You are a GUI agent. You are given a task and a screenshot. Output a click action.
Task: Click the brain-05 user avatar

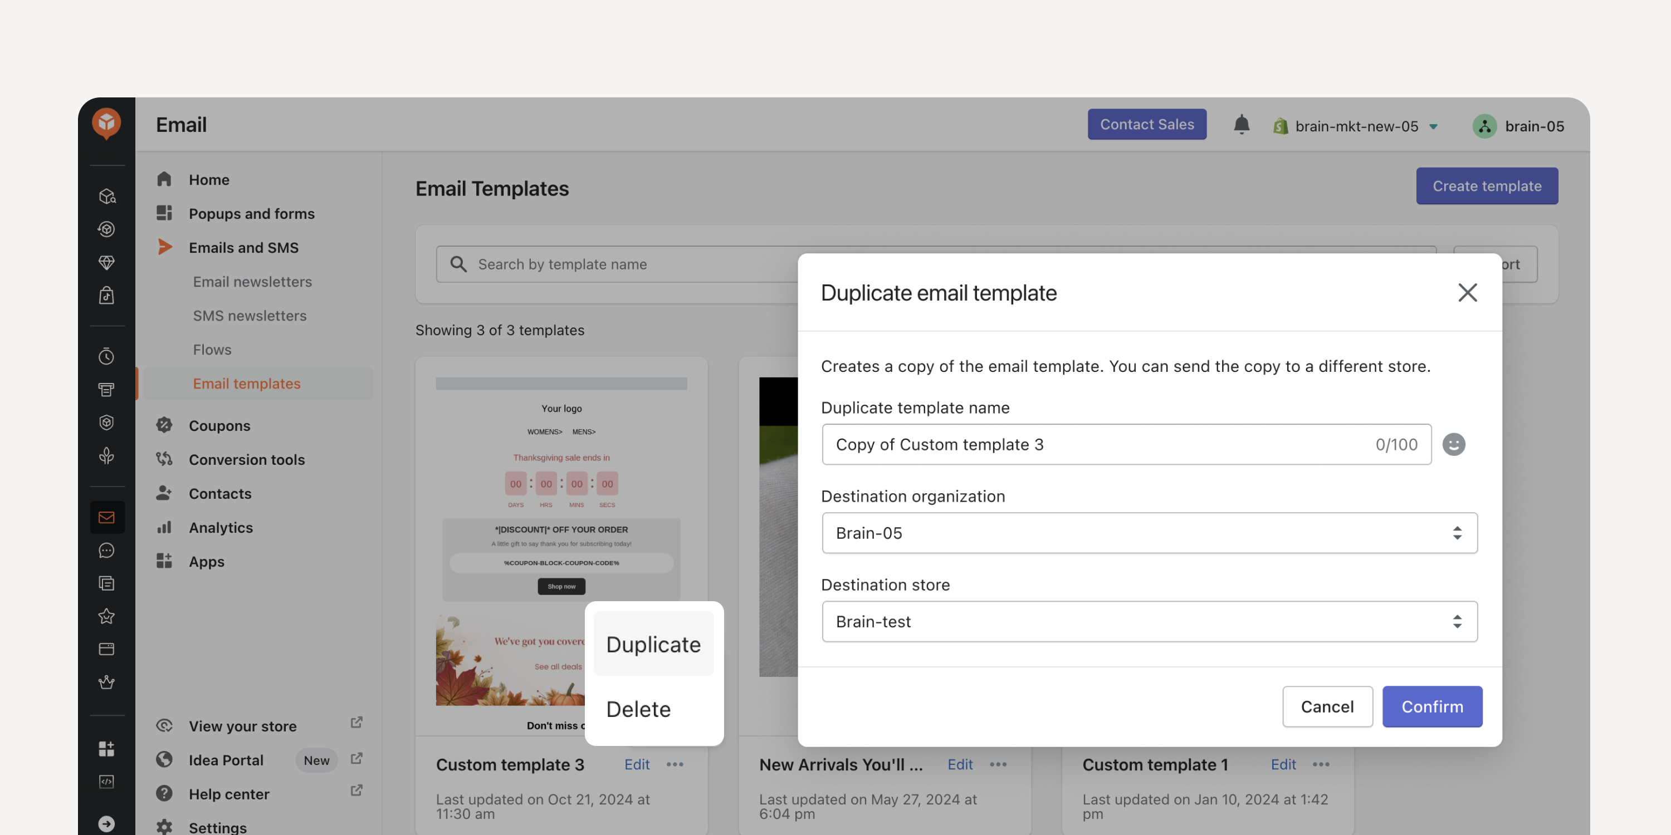pos(1484,126)
